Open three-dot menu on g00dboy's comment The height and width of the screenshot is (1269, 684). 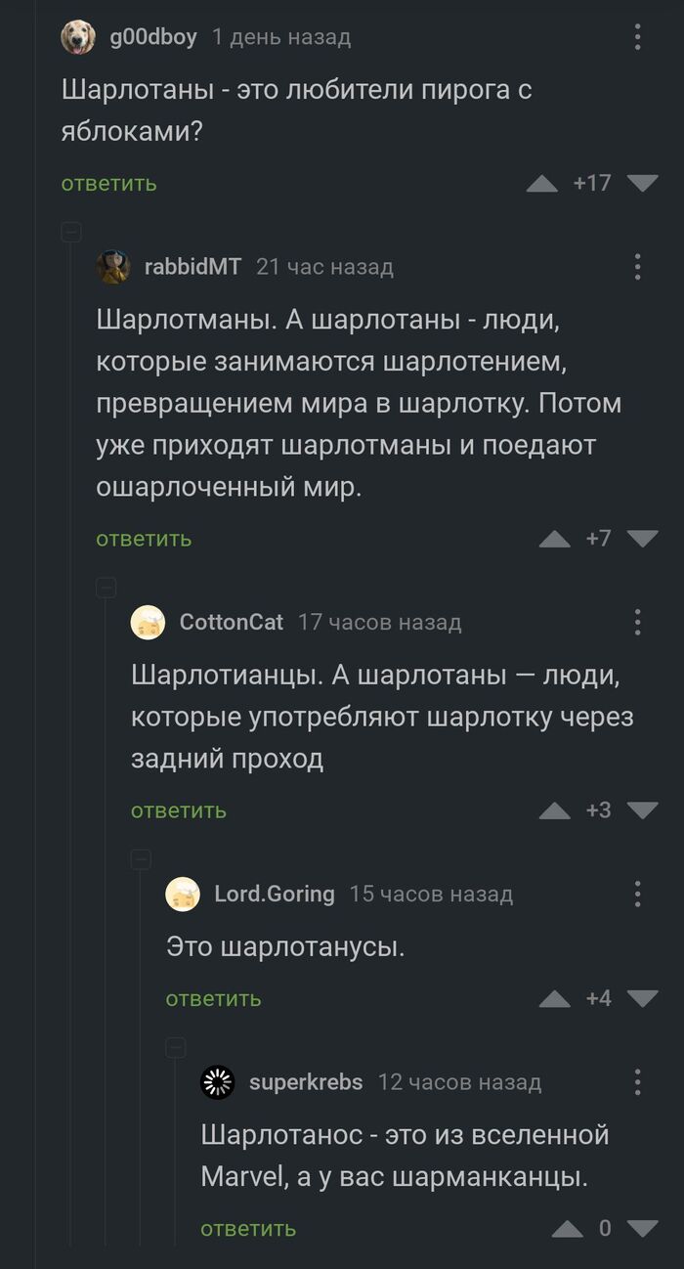pyautogui.click(x=637, y=38)
